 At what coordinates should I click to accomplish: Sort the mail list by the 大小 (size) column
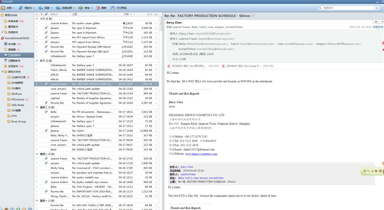pyautogui.click(x=149, y=14)
